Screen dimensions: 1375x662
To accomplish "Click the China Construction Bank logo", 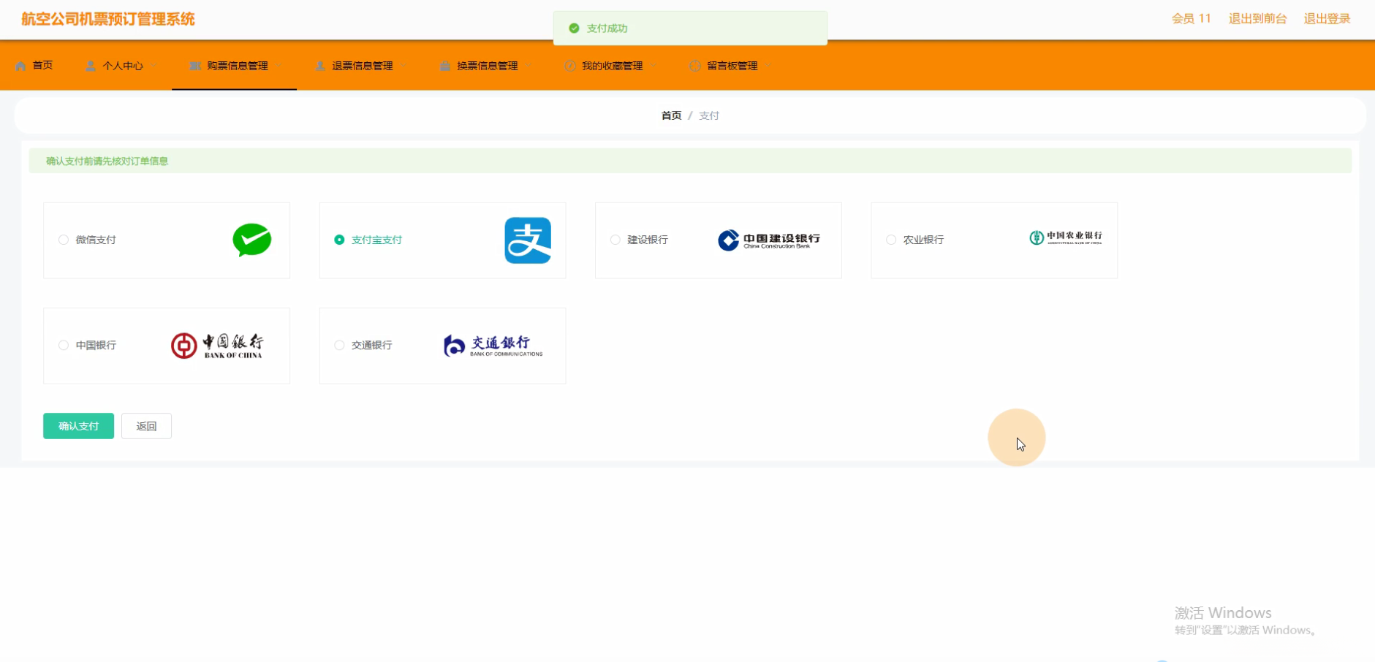I will pos(769,240).
